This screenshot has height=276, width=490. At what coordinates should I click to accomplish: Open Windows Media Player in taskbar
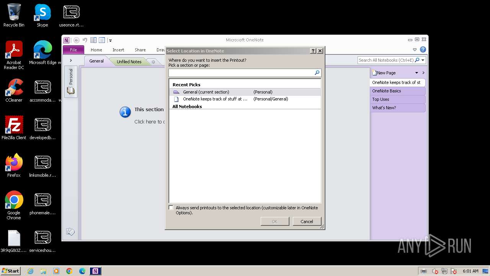[x=56, y=271]
